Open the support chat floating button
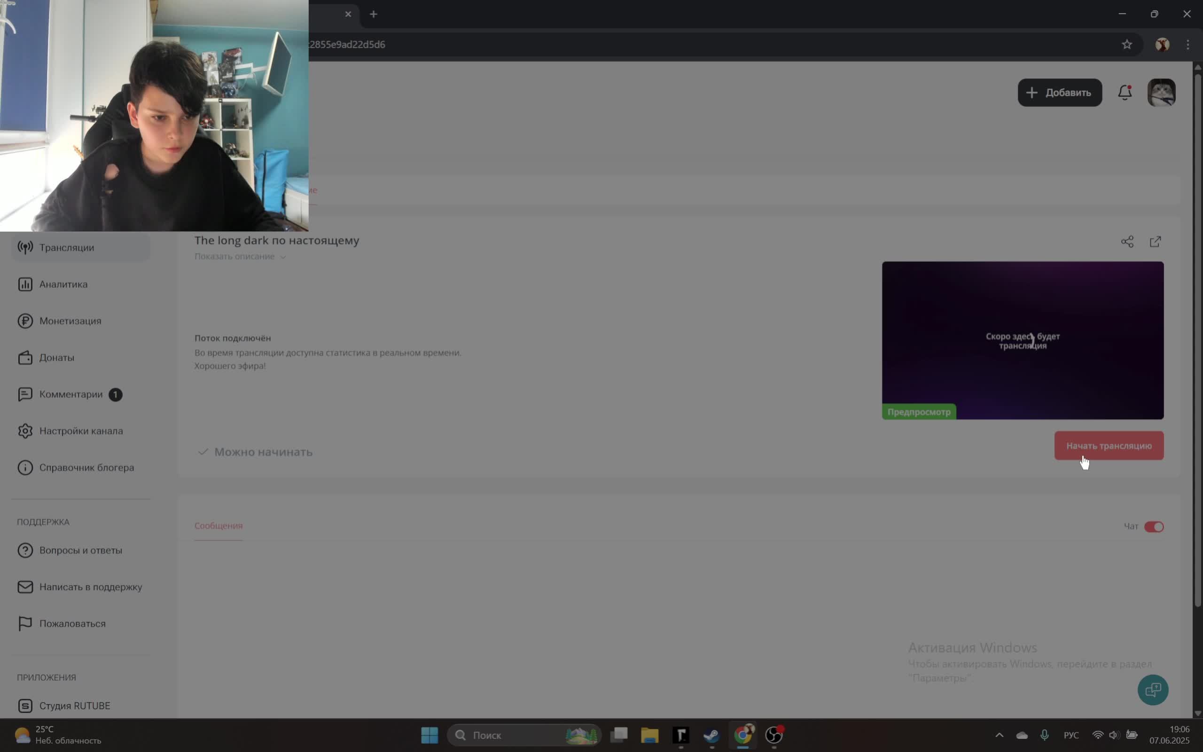Screen dimensions: 1203x752 pyautogui.click(x=1153, y=690)
